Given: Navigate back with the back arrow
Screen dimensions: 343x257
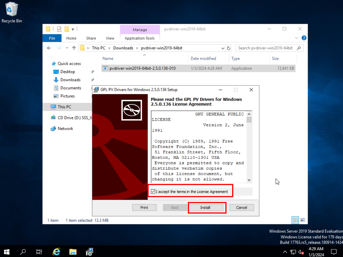Looking at the screenshot, I should pos(49,48).
